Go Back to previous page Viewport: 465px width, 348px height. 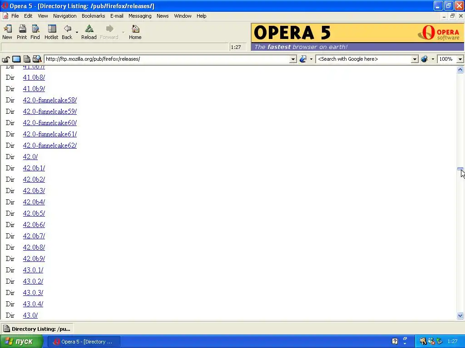click(67, 32)
